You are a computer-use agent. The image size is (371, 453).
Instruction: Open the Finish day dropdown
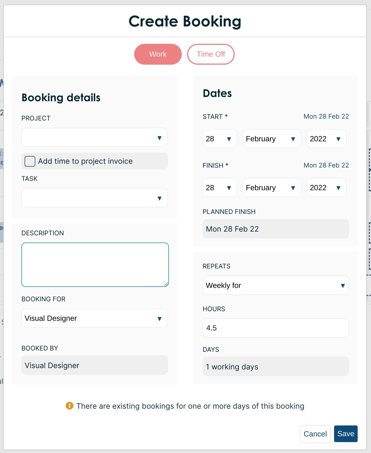tap(219, 188)
